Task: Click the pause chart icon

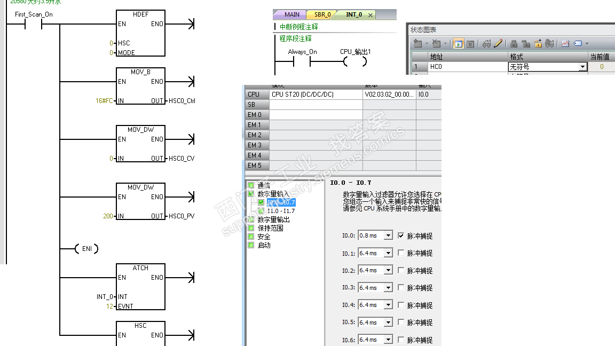Action: (x=470, y=44)
